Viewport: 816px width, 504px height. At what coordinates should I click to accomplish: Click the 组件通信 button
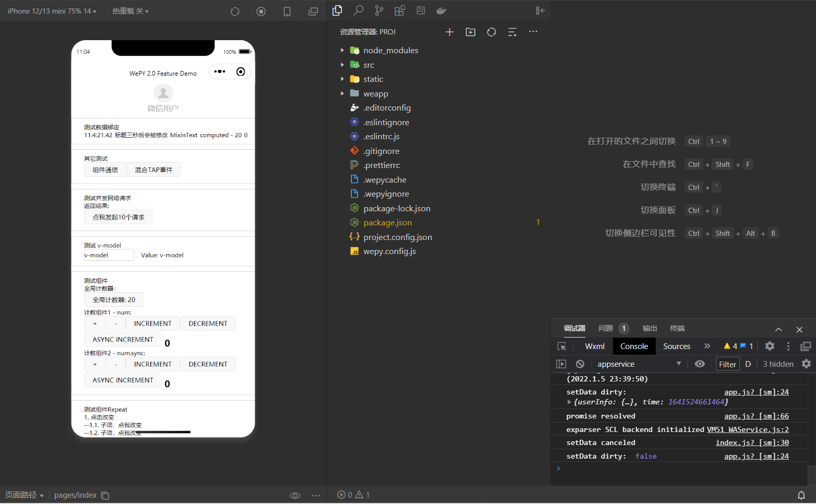click(105, 170)
